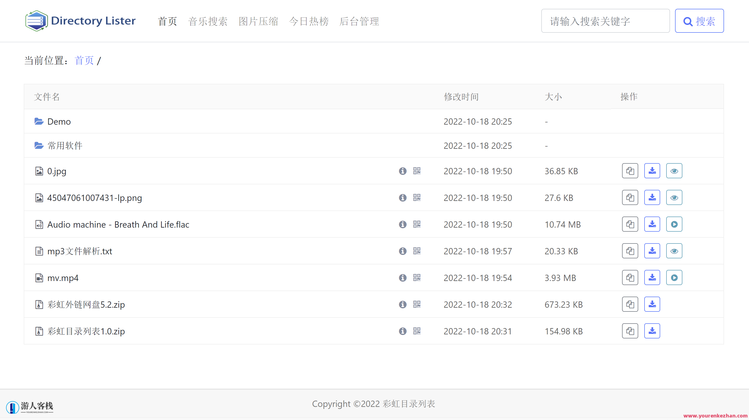Show QR code for 彩虹目录列表1.0.zip
This screenshot has width=749, height=420.
(417, 331)
